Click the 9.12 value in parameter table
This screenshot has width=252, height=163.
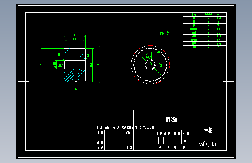[219, 37]
